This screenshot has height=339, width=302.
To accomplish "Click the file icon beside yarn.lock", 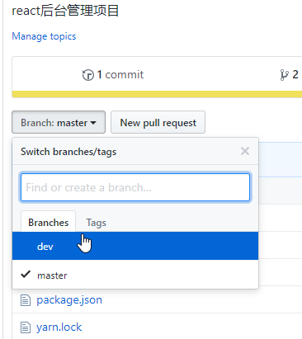I will click(26, 327).
